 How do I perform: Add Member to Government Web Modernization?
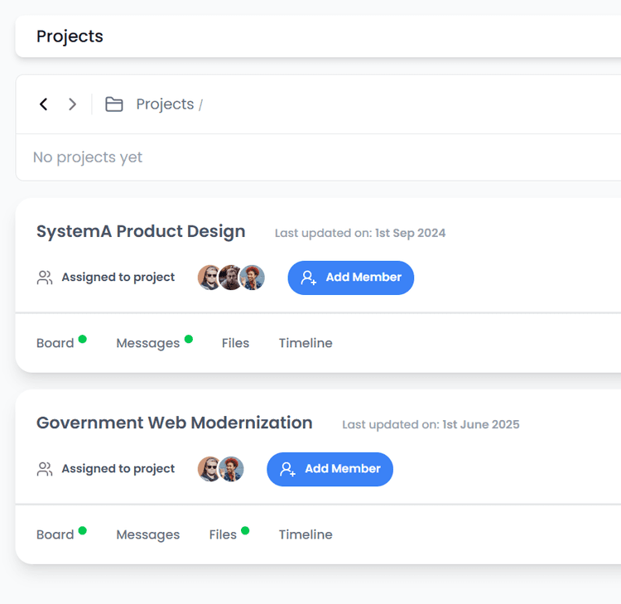330,469
